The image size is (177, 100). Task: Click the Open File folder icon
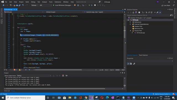(14, 5)
